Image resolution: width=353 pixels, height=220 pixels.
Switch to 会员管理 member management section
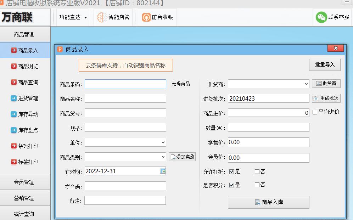click(x=25, y=182)
